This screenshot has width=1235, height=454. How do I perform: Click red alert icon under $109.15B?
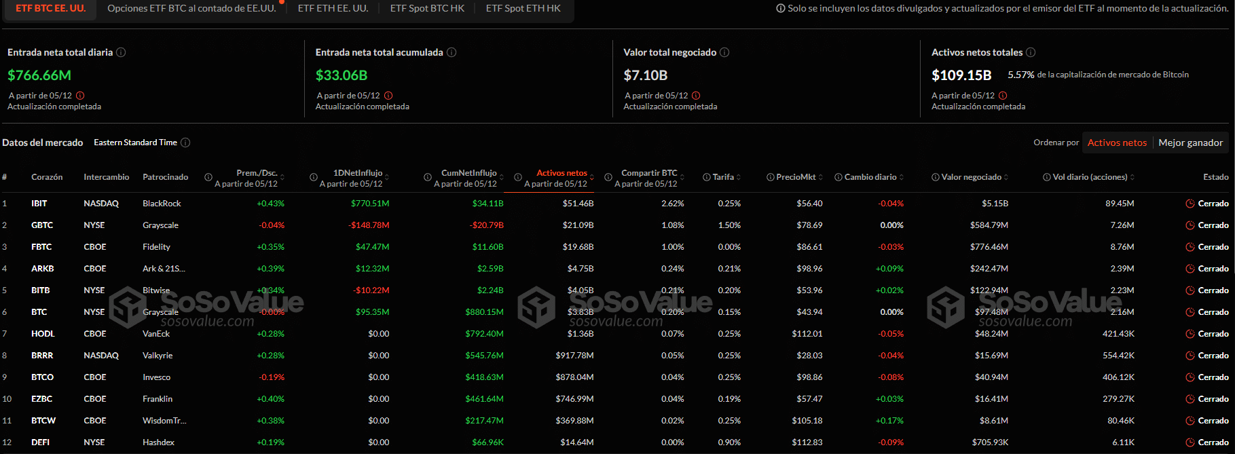[1003, 96]
